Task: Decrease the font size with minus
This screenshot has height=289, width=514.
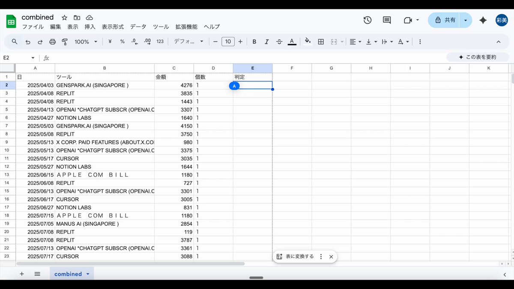Action: pyautogui.click(x=215, y=42)
